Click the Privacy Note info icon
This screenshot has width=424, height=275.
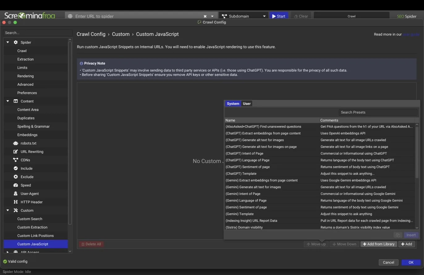(81, 63)
